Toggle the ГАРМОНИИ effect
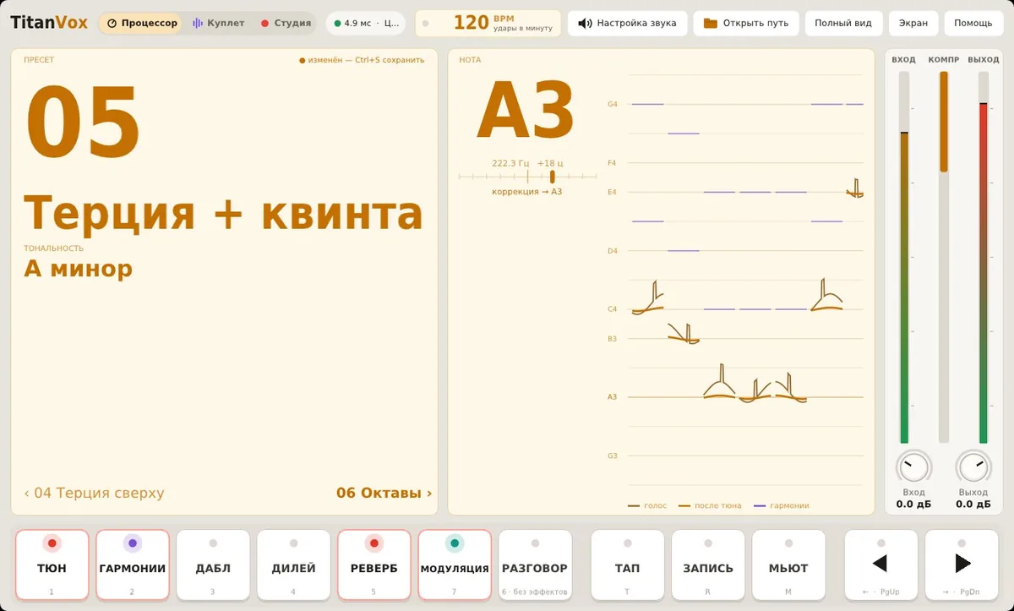The width and height of the screenshot is (1014, 611). coord(132,565)
